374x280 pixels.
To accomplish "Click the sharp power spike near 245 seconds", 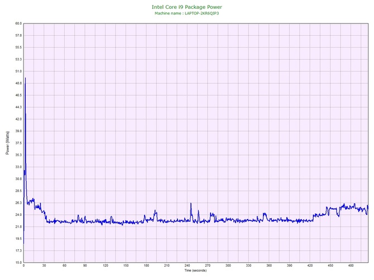I will coord(191,204).
